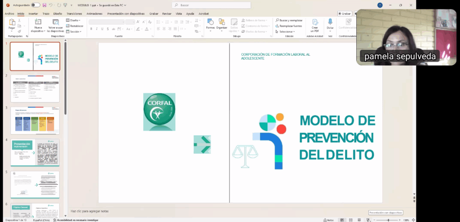Click the clear formatting icon

[150, 22]
